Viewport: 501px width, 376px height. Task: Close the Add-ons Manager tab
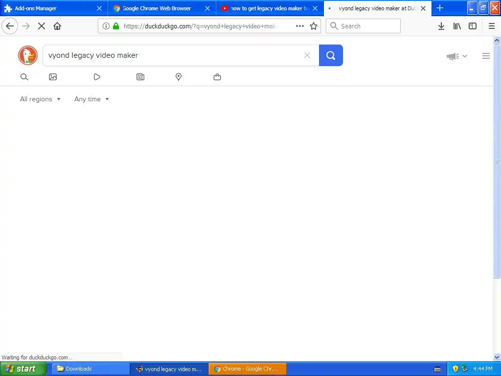(99, 8)
